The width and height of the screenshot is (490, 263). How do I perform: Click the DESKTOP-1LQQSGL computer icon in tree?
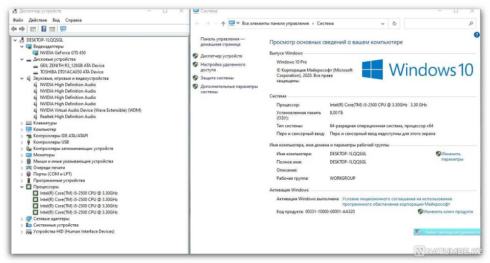click(22, 40)
